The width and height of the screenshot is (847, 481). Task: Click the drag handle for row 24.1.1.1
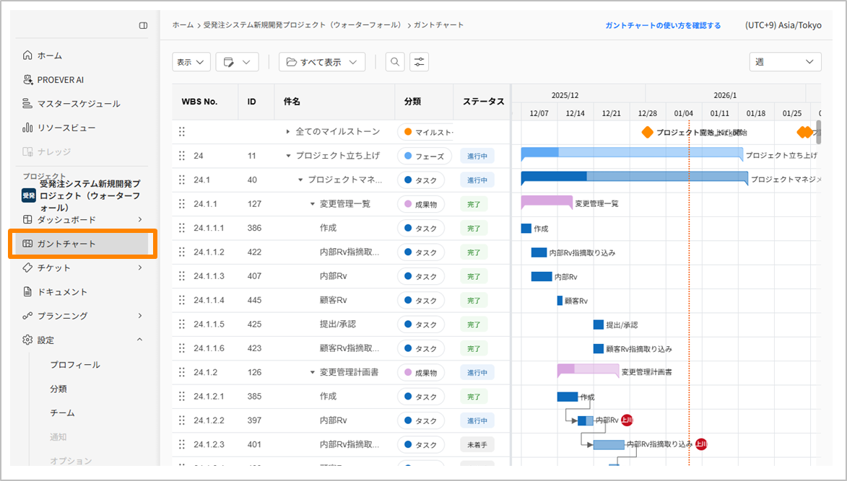[x=182, y=228]
